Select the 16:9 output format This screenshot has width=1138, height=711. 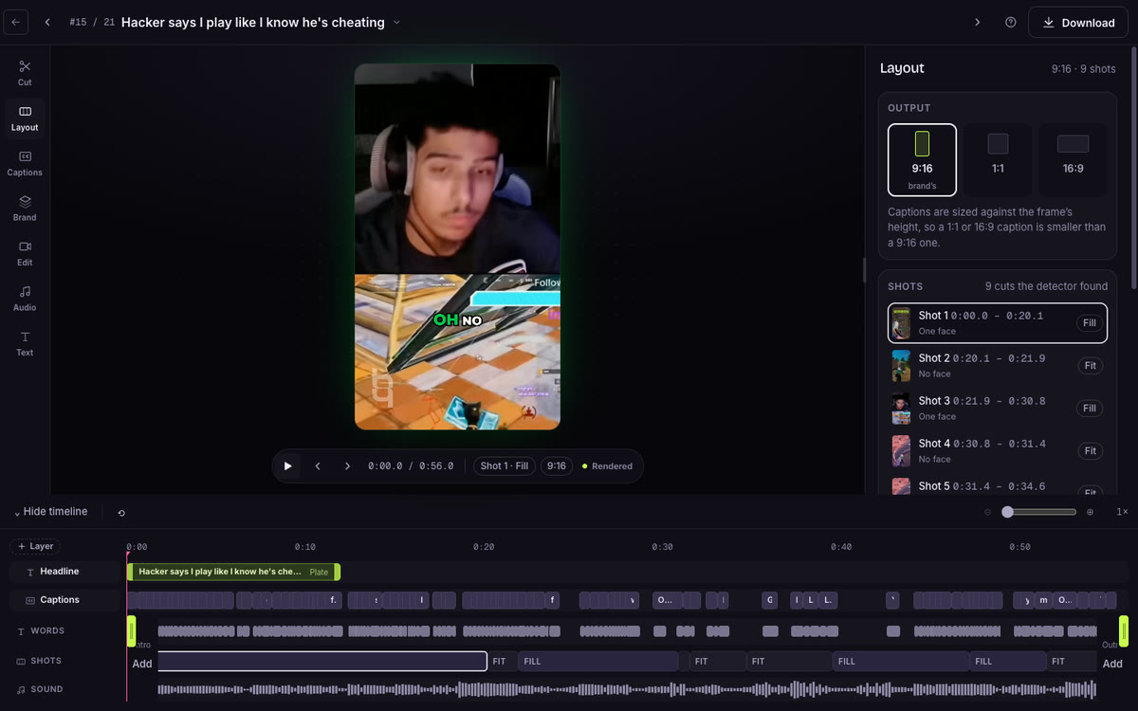click(1073, 159)
